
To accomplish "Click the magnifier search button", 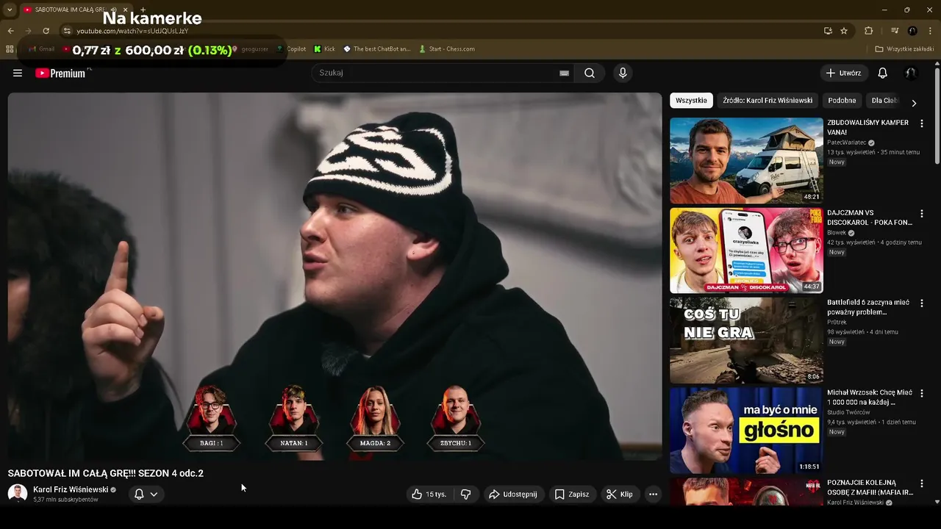I will pos(590,73).
